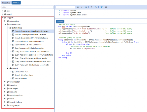Expand the args tree node

[2, 11]
